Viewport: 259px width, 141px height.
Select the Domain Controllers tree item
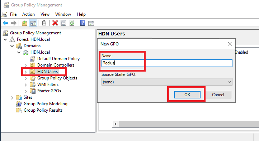pyautogui.click(x=56, y=65)
